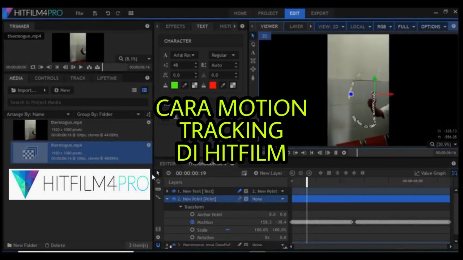463x260 pixels.
Task: Switch to the EFFECTS tab
Action: pyautogui.click(x=175, y=26)
